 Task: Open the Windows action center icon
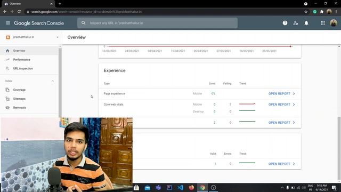(334, 188)
